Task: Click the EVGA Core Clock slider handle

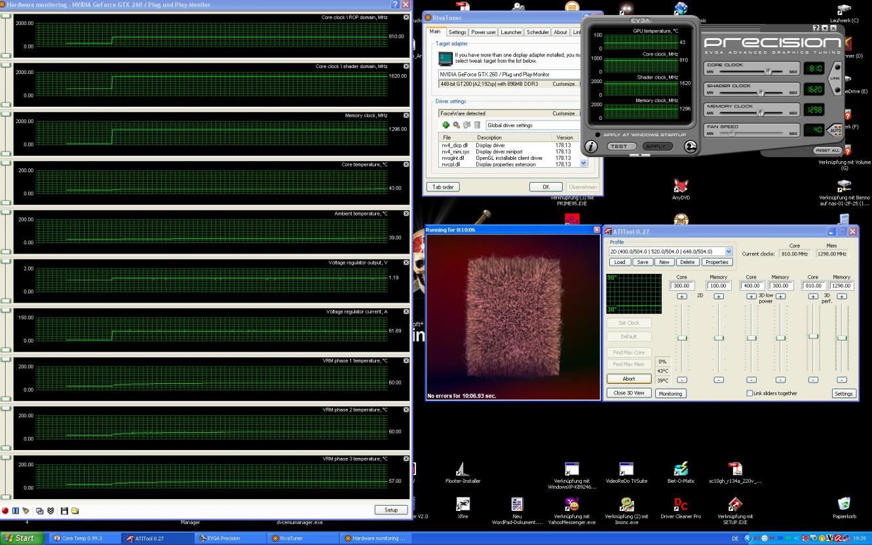Action: [769, 71]
